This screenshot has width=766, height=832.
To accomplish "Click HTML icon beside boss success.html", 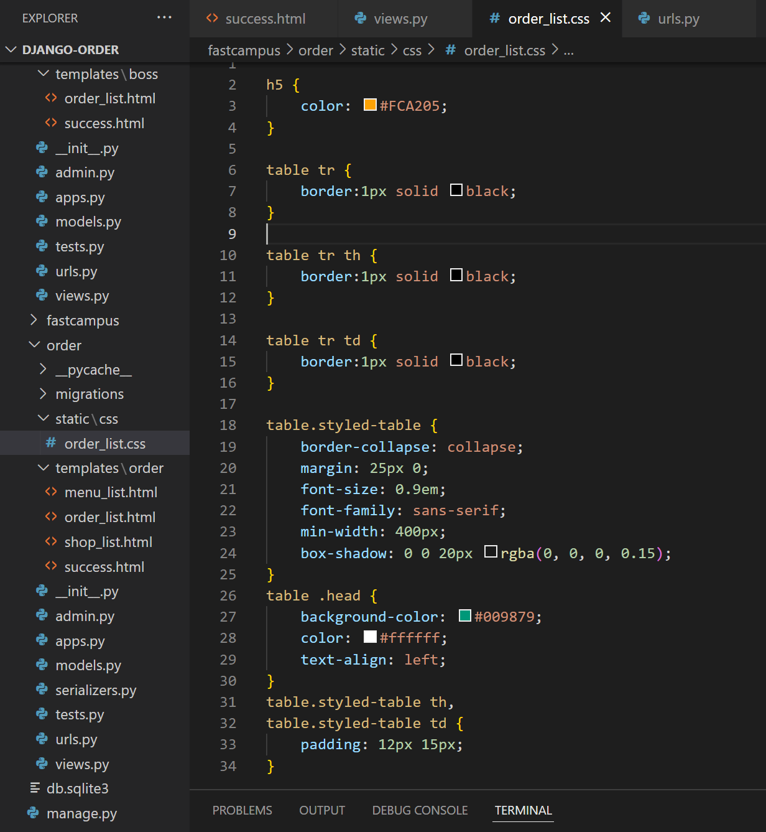I will point(51,123).
